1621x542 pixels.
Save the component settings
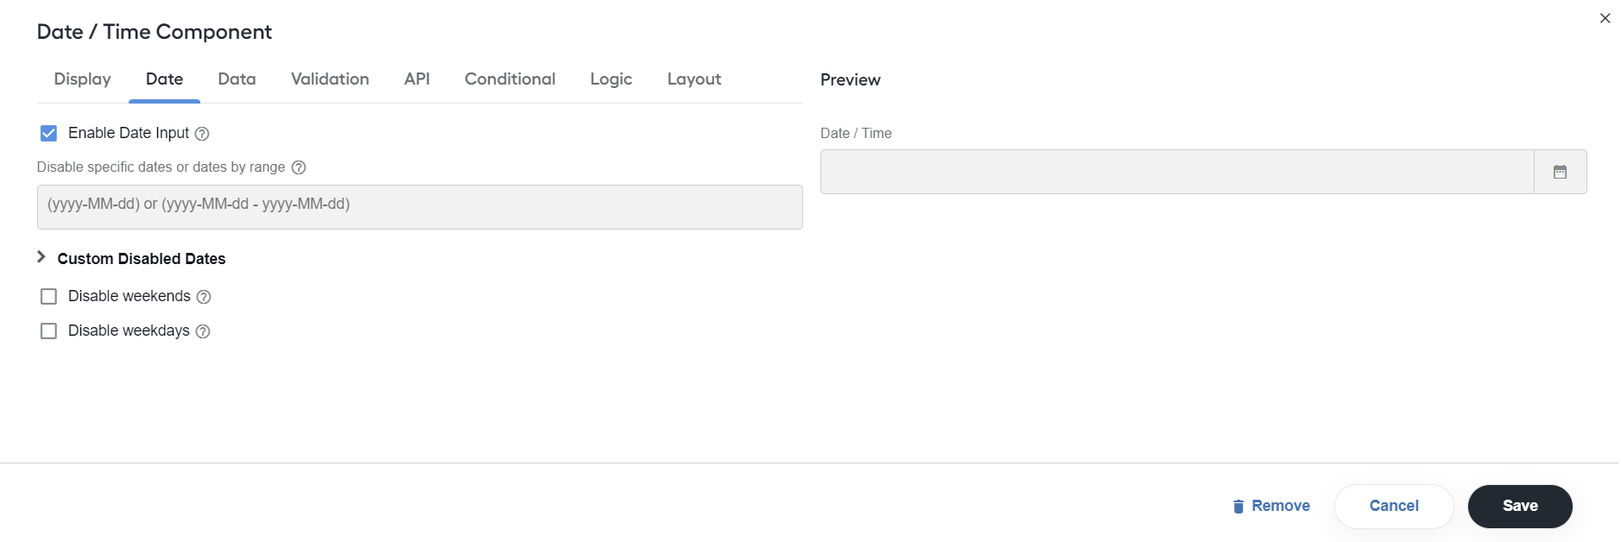click(x=1520, y=507)
